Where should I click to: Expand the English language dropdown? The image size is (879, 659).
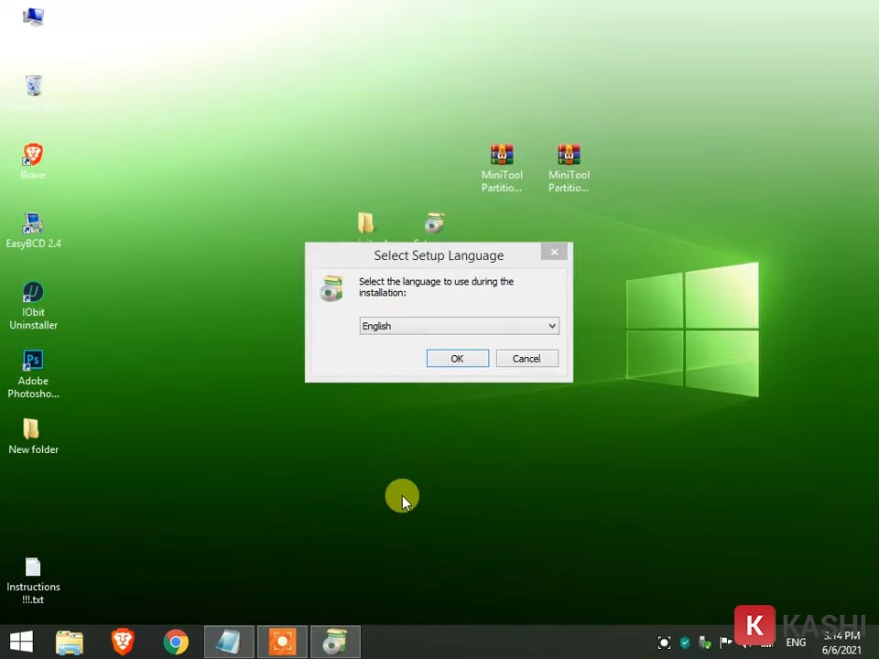[551, 326]
